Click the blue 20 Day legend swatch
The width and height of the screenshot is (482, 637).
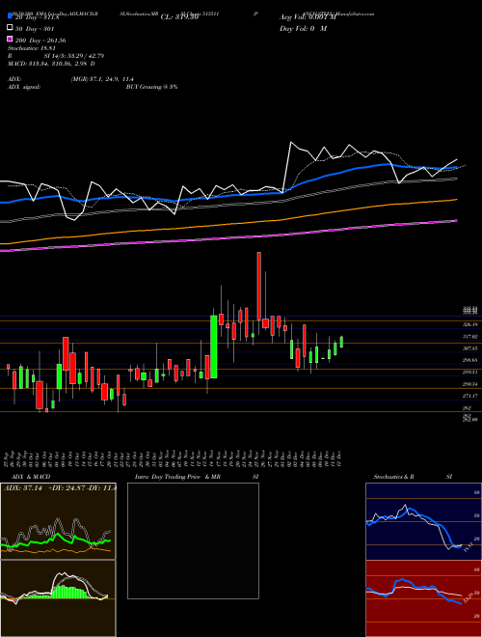[11, 16]
